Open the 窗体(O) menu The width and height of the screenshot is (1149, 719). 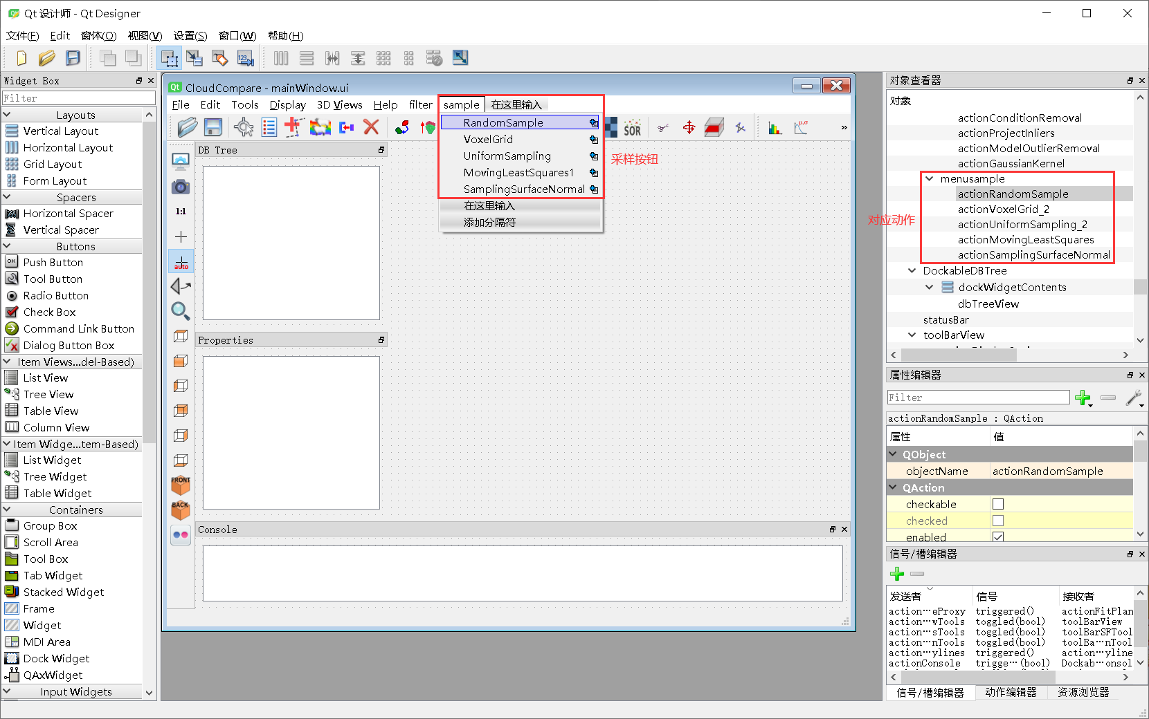tap(98, 36)
